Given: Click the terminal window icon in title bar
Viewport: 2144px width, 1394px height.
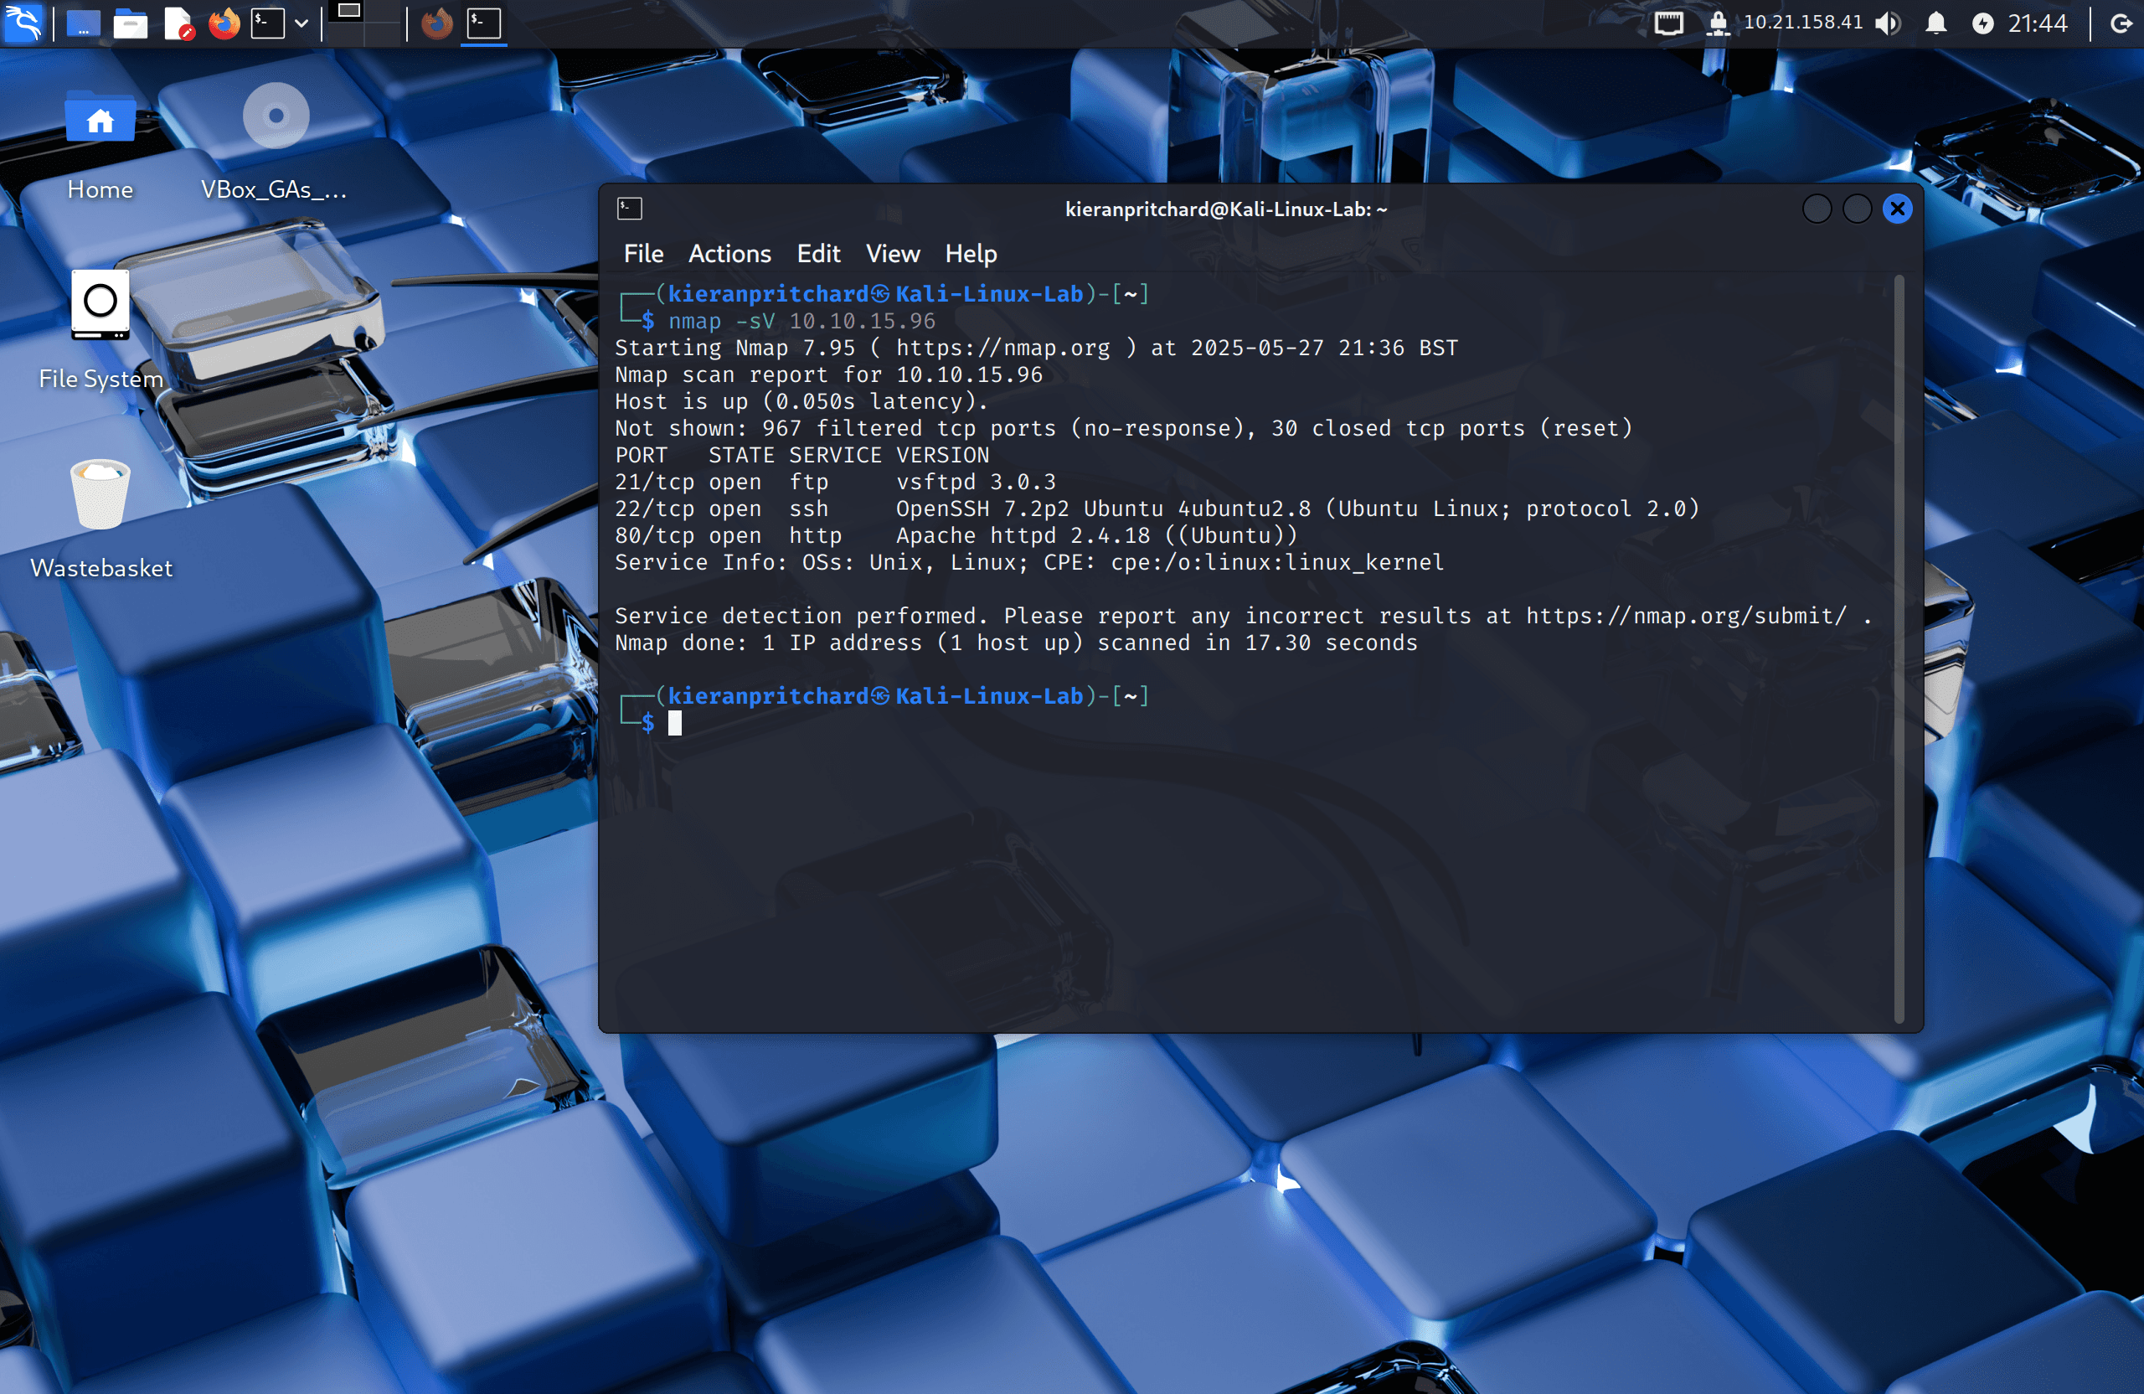Looking at the screenshot, I should (629, 209).
